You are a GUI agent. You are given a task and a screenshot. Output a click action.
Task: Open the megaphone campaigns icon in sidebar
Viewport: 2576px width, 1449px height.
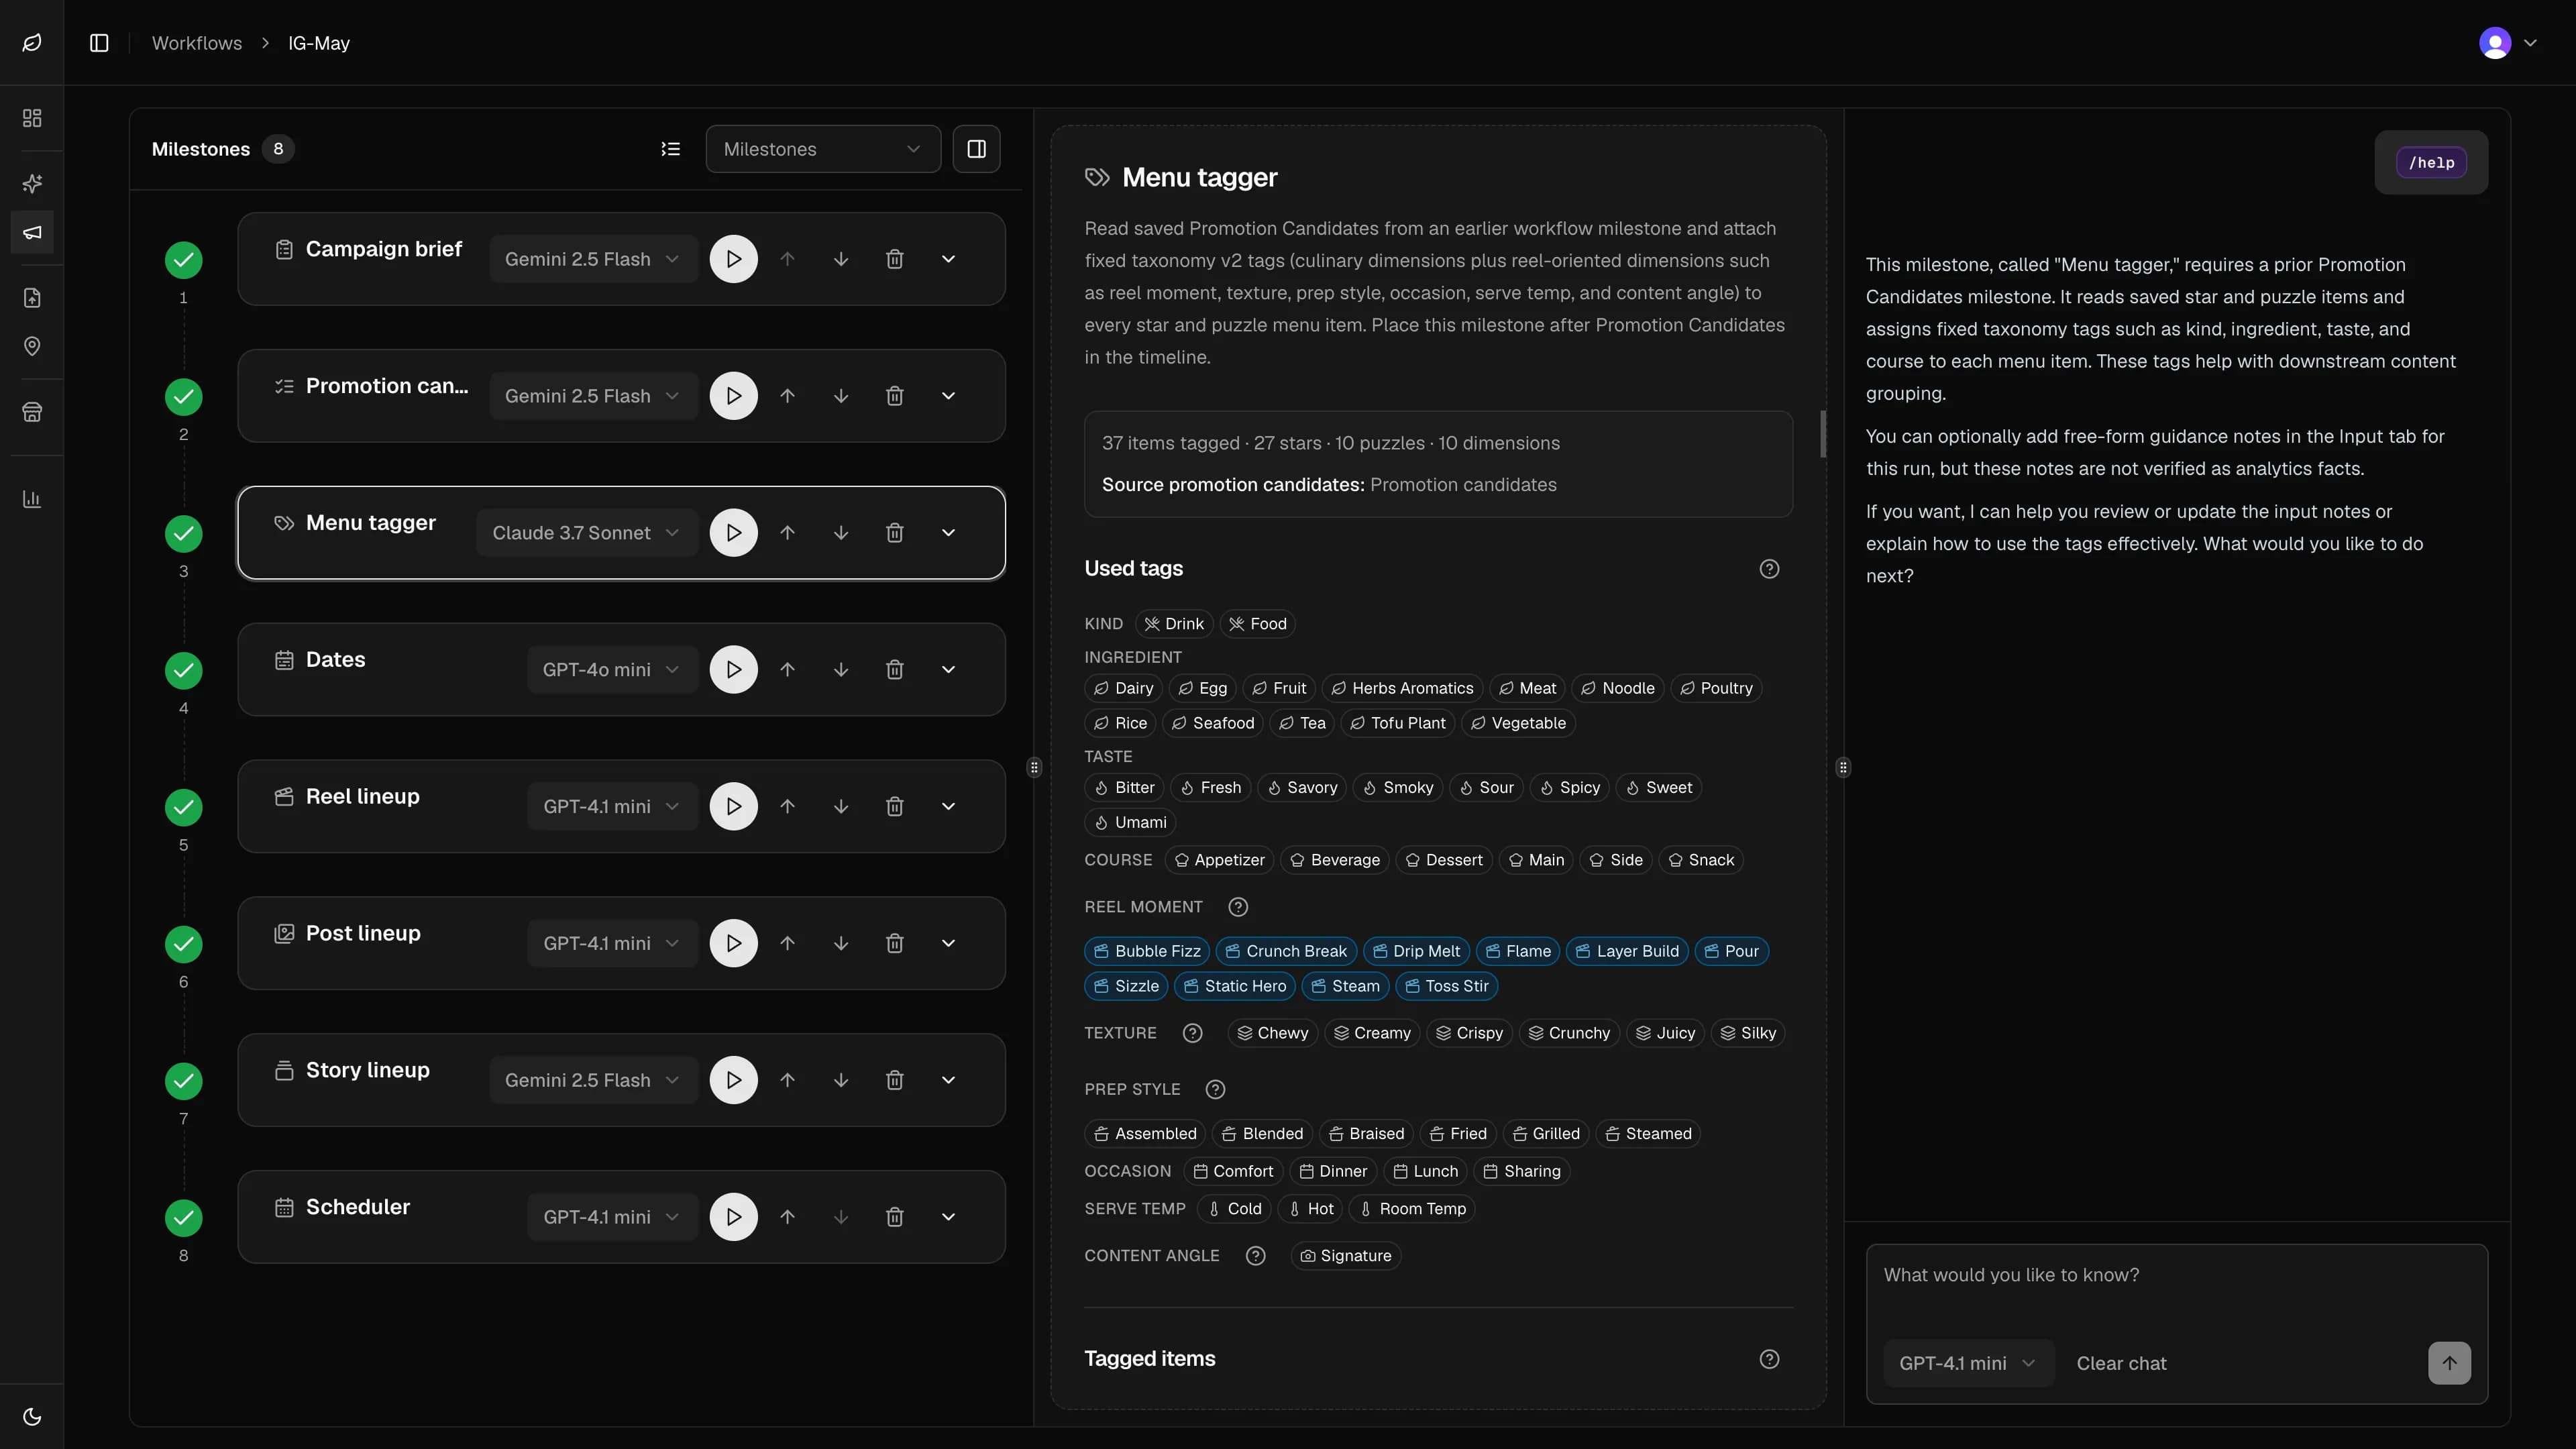point(32,232)
